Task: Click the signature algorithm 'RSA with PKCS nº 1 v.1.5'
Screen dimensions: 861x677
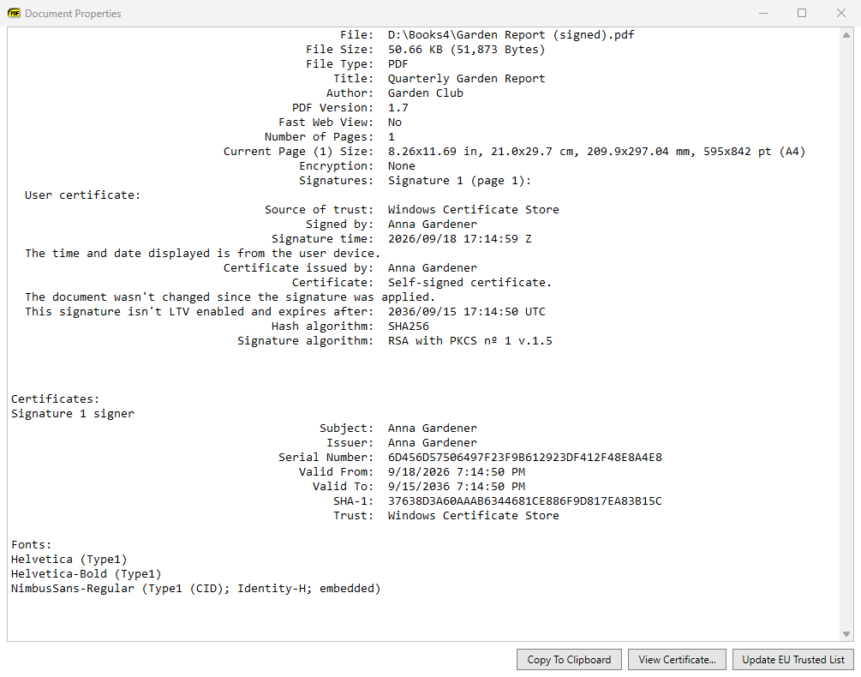Action: [x=470, y=341]
